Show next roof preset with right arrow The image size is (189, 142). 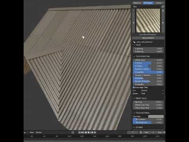coord(163,23)
